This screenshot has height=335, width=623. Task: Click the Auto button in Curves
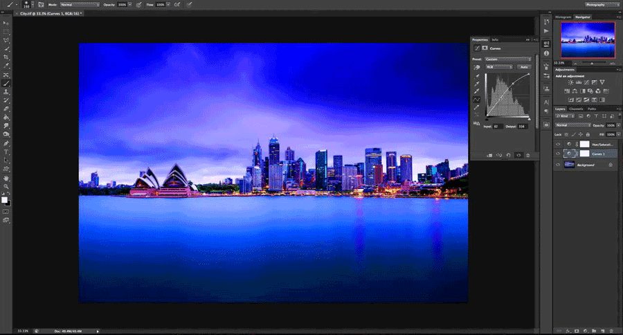tap(523, 67)
